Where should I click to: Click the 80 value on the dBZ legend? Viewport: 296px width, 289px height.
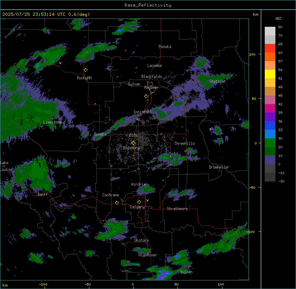coord(280,27)
